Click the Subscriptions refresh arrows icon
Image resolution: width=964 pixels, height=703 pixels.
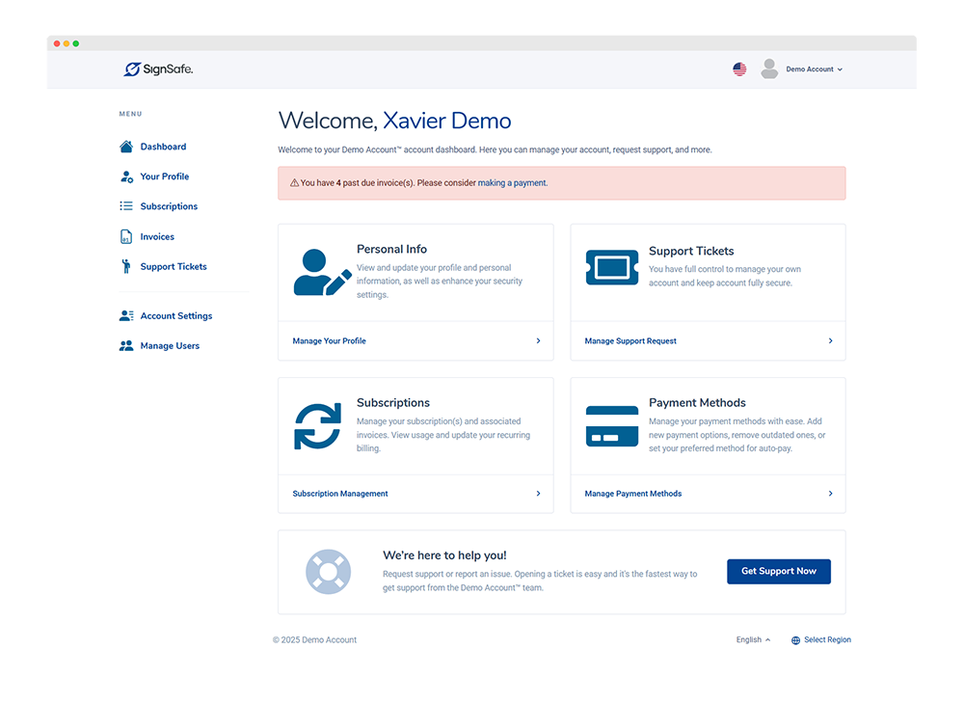[x=317, y=426]
